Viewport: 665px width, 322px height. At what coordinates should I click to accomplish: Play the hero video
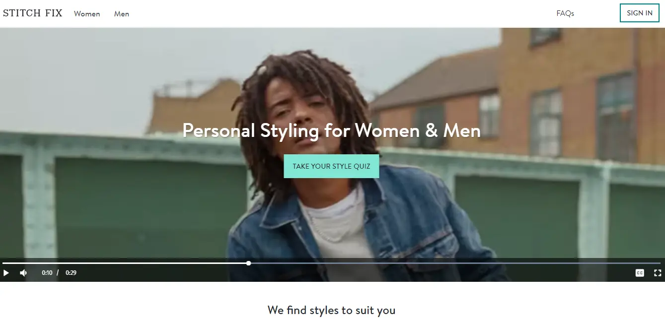pyautogui.click(x=6, y=272)
